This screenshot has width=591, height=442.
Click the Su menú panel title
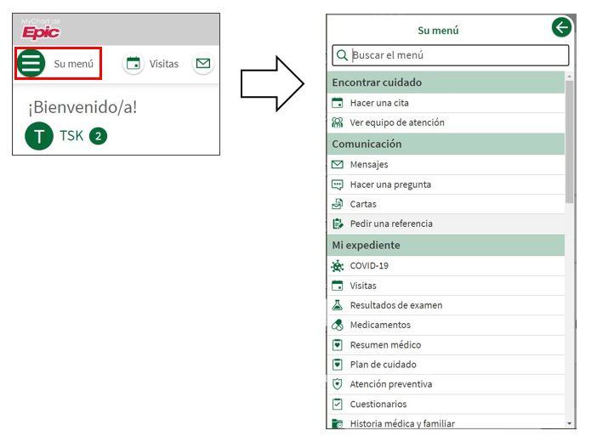point(438,30)
